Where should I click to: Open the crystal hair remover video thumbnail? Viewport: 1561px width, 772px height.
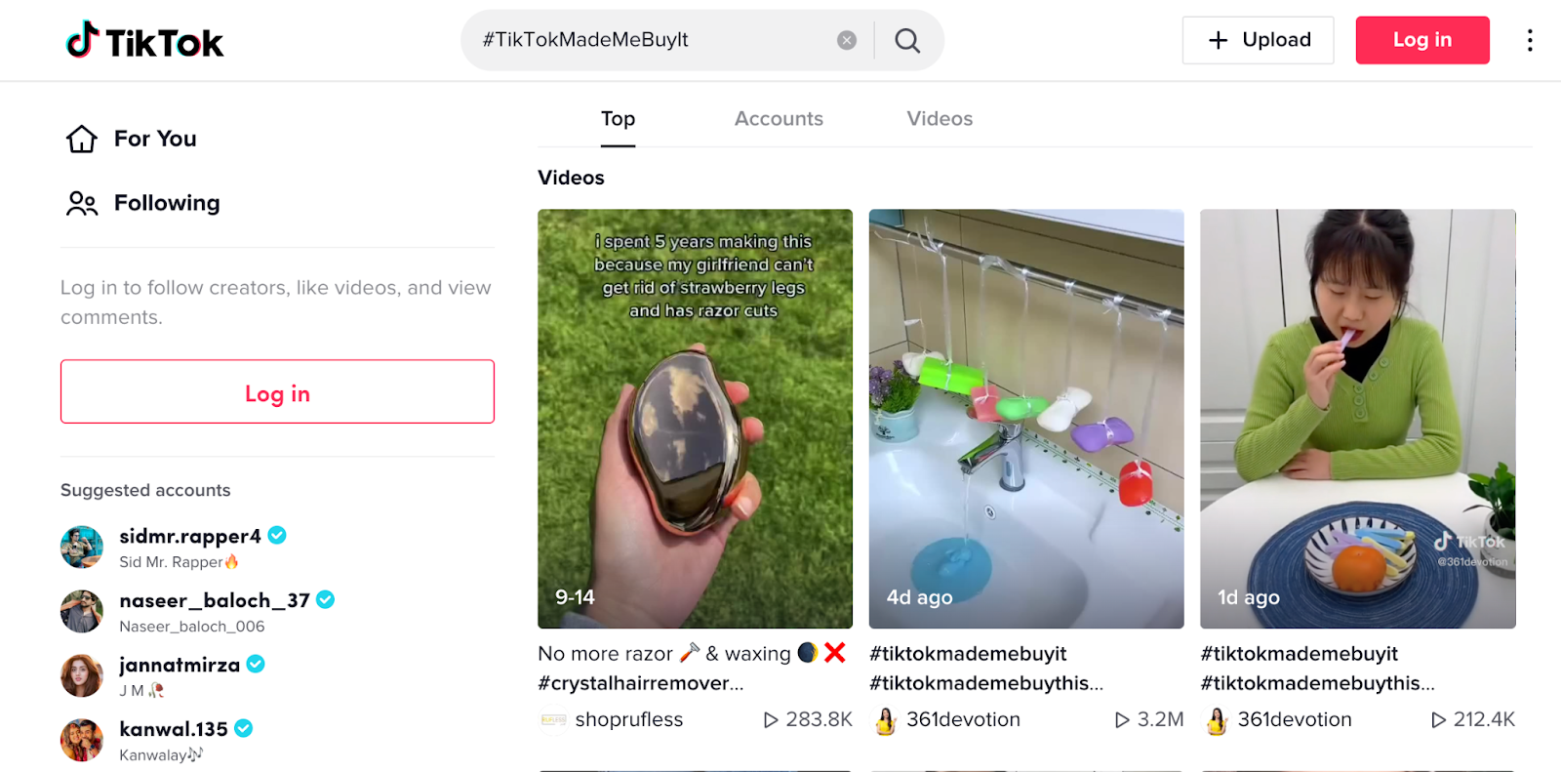click(x=695, y=419)
